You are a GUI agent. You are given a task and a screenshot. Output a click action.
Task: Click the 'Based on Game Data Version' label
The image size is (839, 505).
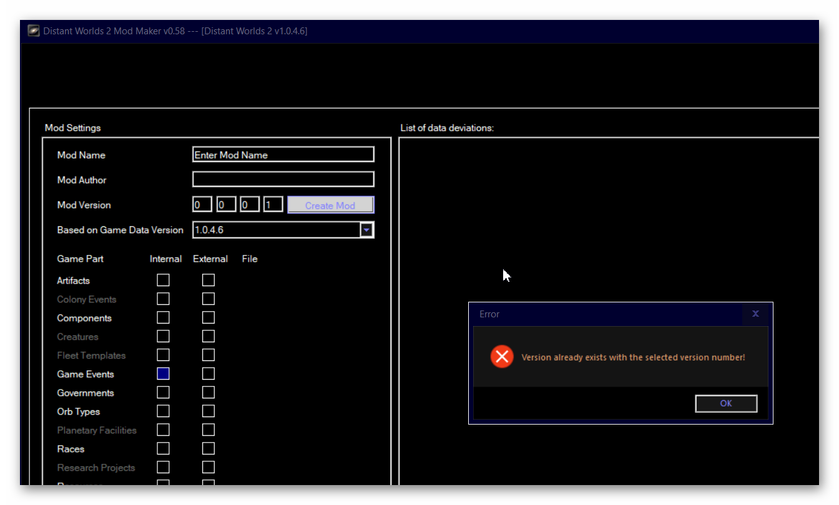coord(120,229)
